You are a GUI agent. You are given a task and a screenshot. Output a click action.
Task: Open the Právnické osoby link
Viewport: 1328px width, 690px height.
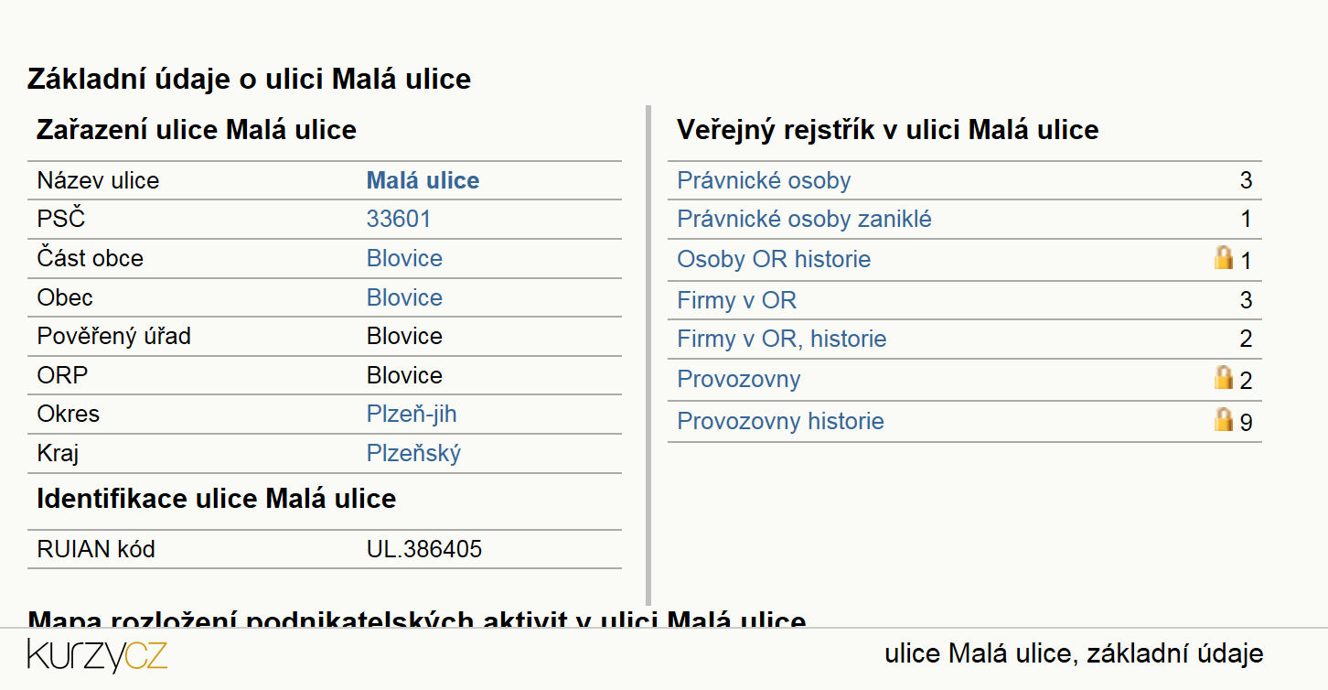tap(764, 180)
